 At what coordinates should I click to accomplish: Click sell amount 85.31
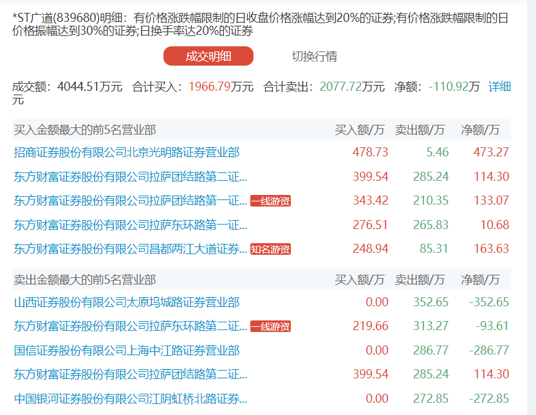(434, 248)
